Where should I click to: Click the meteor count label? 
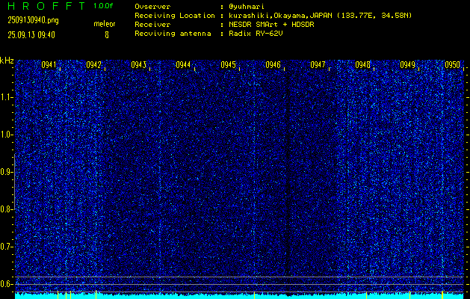click(105, 24)
